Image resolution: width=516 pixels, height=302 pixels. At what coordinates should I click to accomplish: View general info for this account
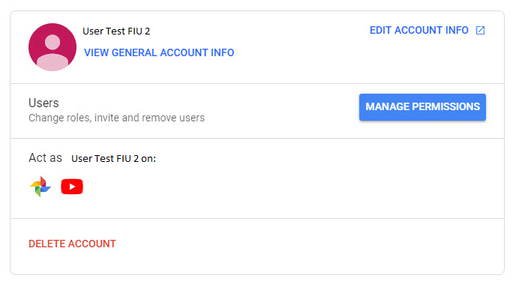tap(159, 52)
